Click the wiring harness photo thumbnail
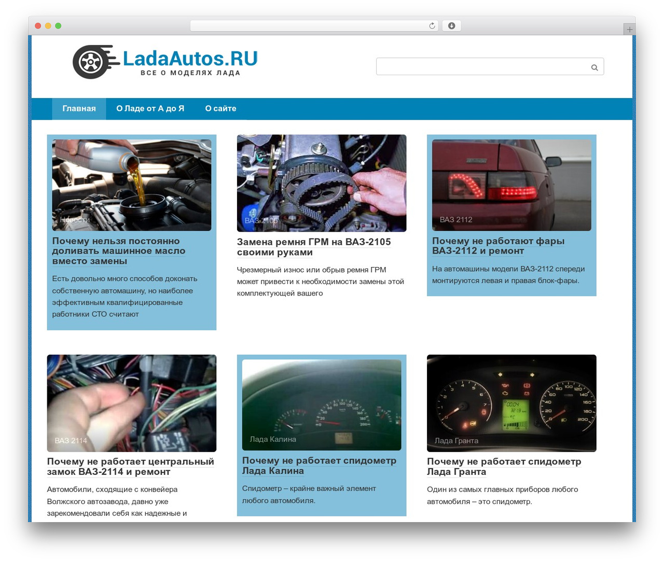Screen dimensions: 664x562 [132, 403]
